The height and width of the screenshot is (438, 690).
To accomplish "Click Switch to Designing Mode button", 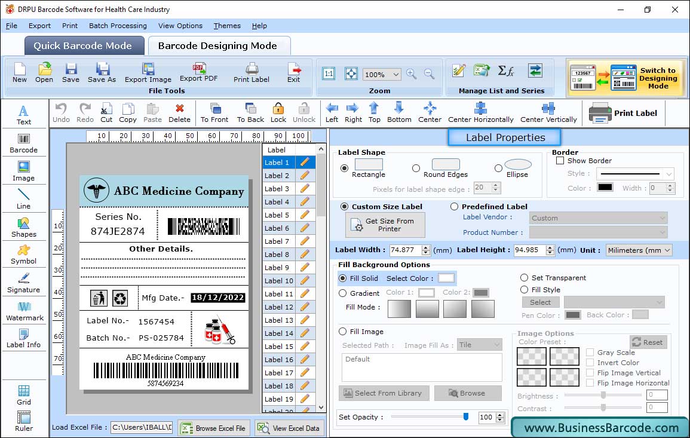I will (x=625, y=78).
